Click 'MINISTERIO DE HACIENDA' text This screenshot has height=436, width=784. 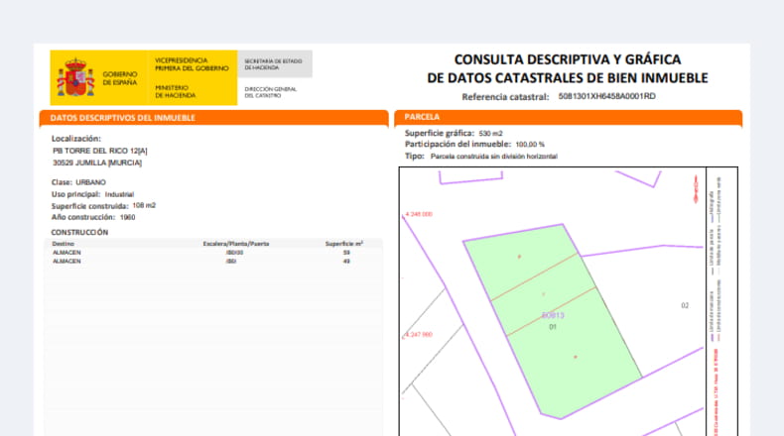coord(175,91)
